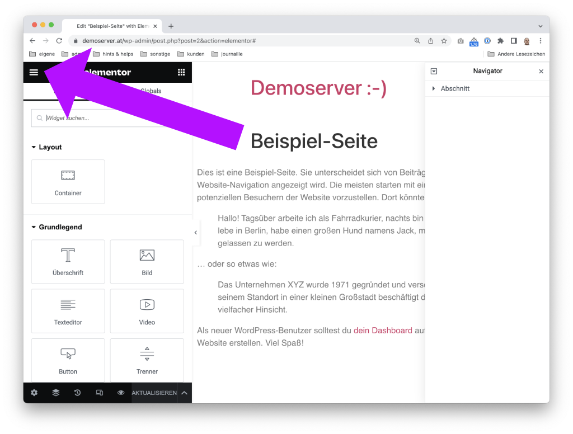The image size is (573, 434).
Task: Open Navigator layers icon in footer
Action: [x=55, y=393]
